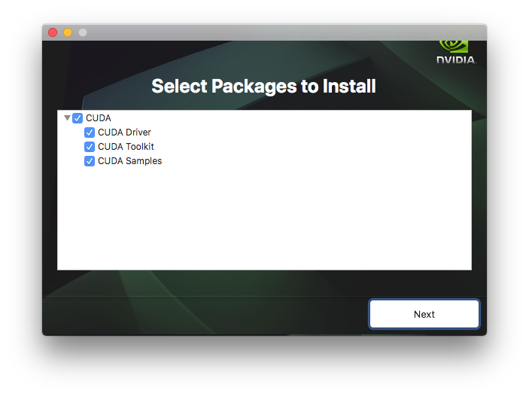Select the CUDA Samples row label
529x396 pixels.
[x=130, y=161]
